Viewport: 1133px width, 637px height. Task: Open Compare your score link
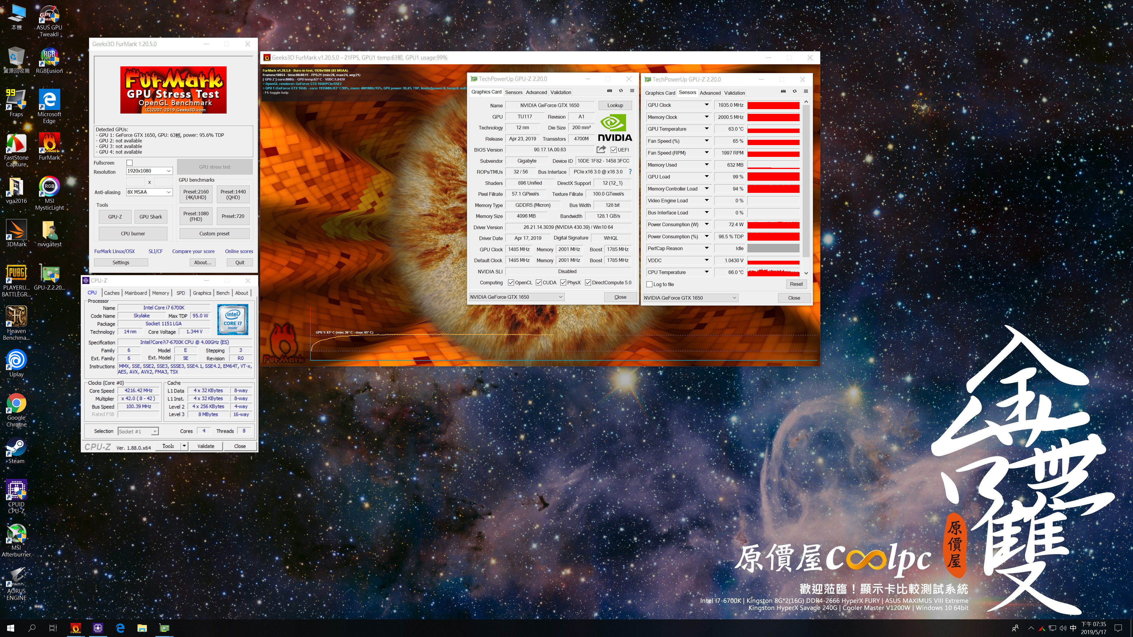193,252
